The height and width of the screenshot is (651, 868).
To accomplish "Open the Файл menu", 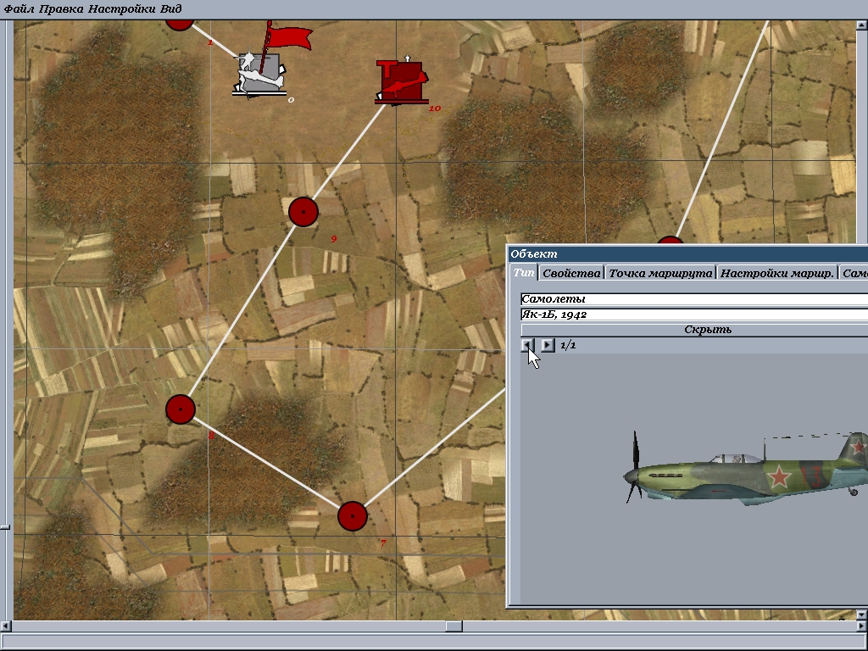I will point(19,8).
